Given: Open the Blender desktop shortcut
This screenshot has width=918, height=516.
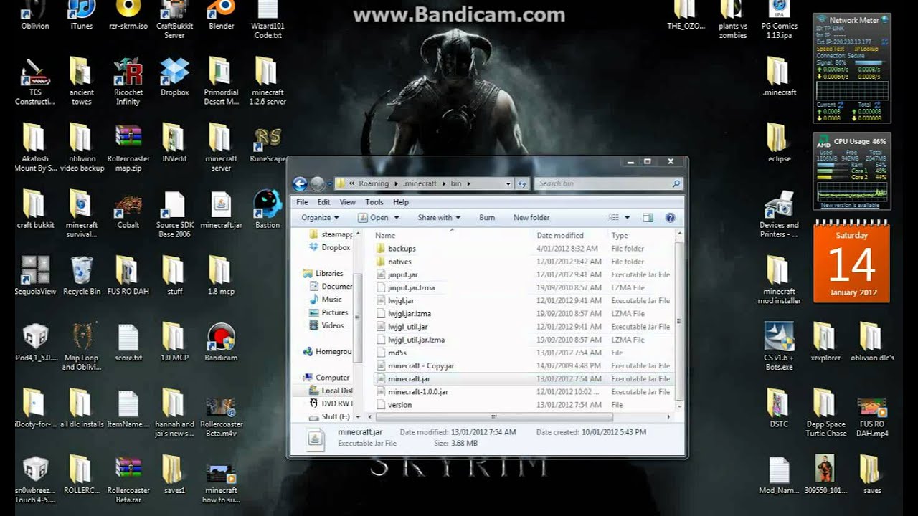Looking at the screenshot, I should pos(221,14).
